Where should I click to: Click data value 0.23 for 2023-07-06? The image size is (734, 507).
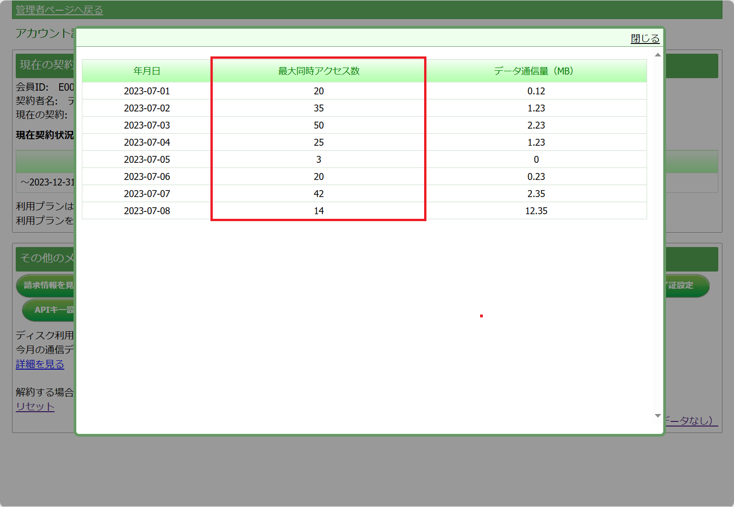tap(536, 177)
